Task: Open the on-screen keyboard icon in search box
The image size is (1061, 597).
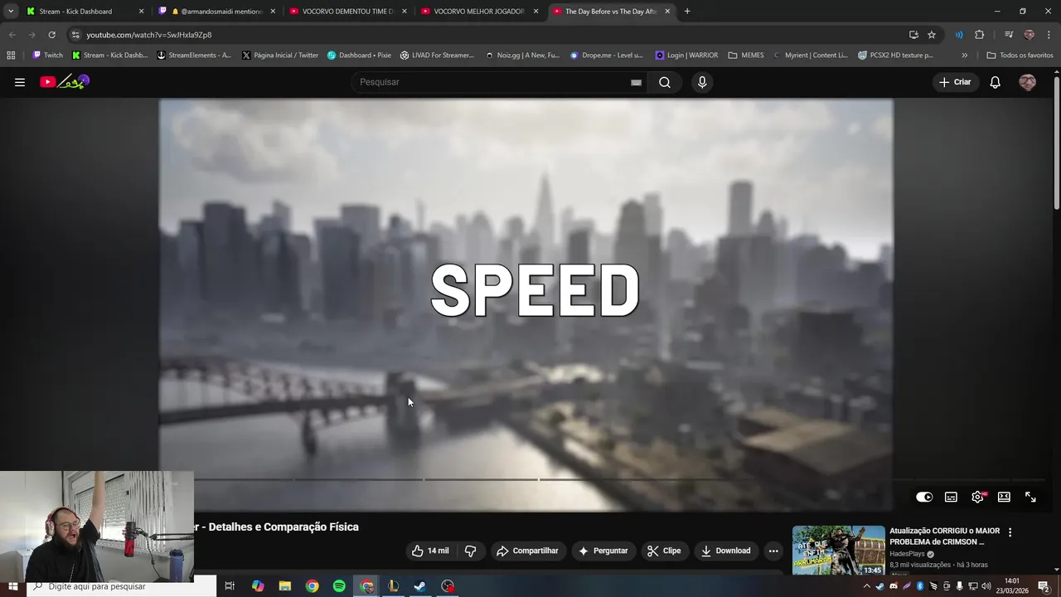Action: (636, 82)
